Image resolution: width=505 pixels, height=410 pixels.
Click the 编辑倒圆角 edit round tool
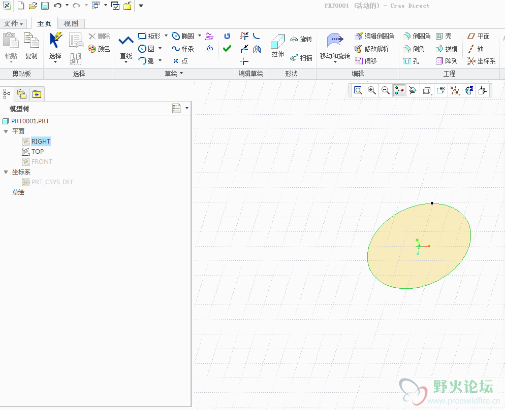[x=375, y=36]
